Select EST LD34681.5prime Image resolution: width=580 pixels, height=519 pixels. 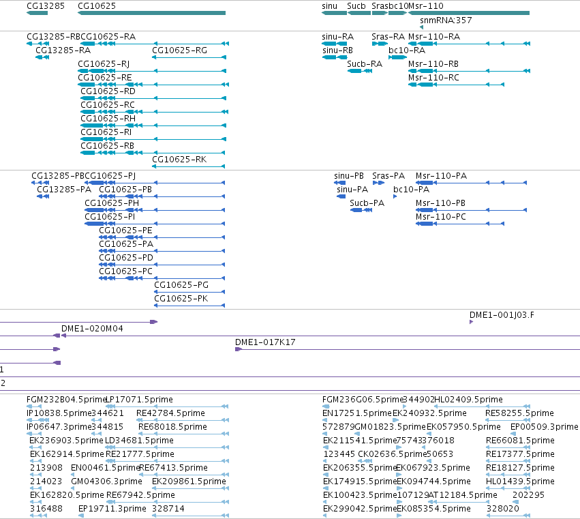click(x=167, y=447)
